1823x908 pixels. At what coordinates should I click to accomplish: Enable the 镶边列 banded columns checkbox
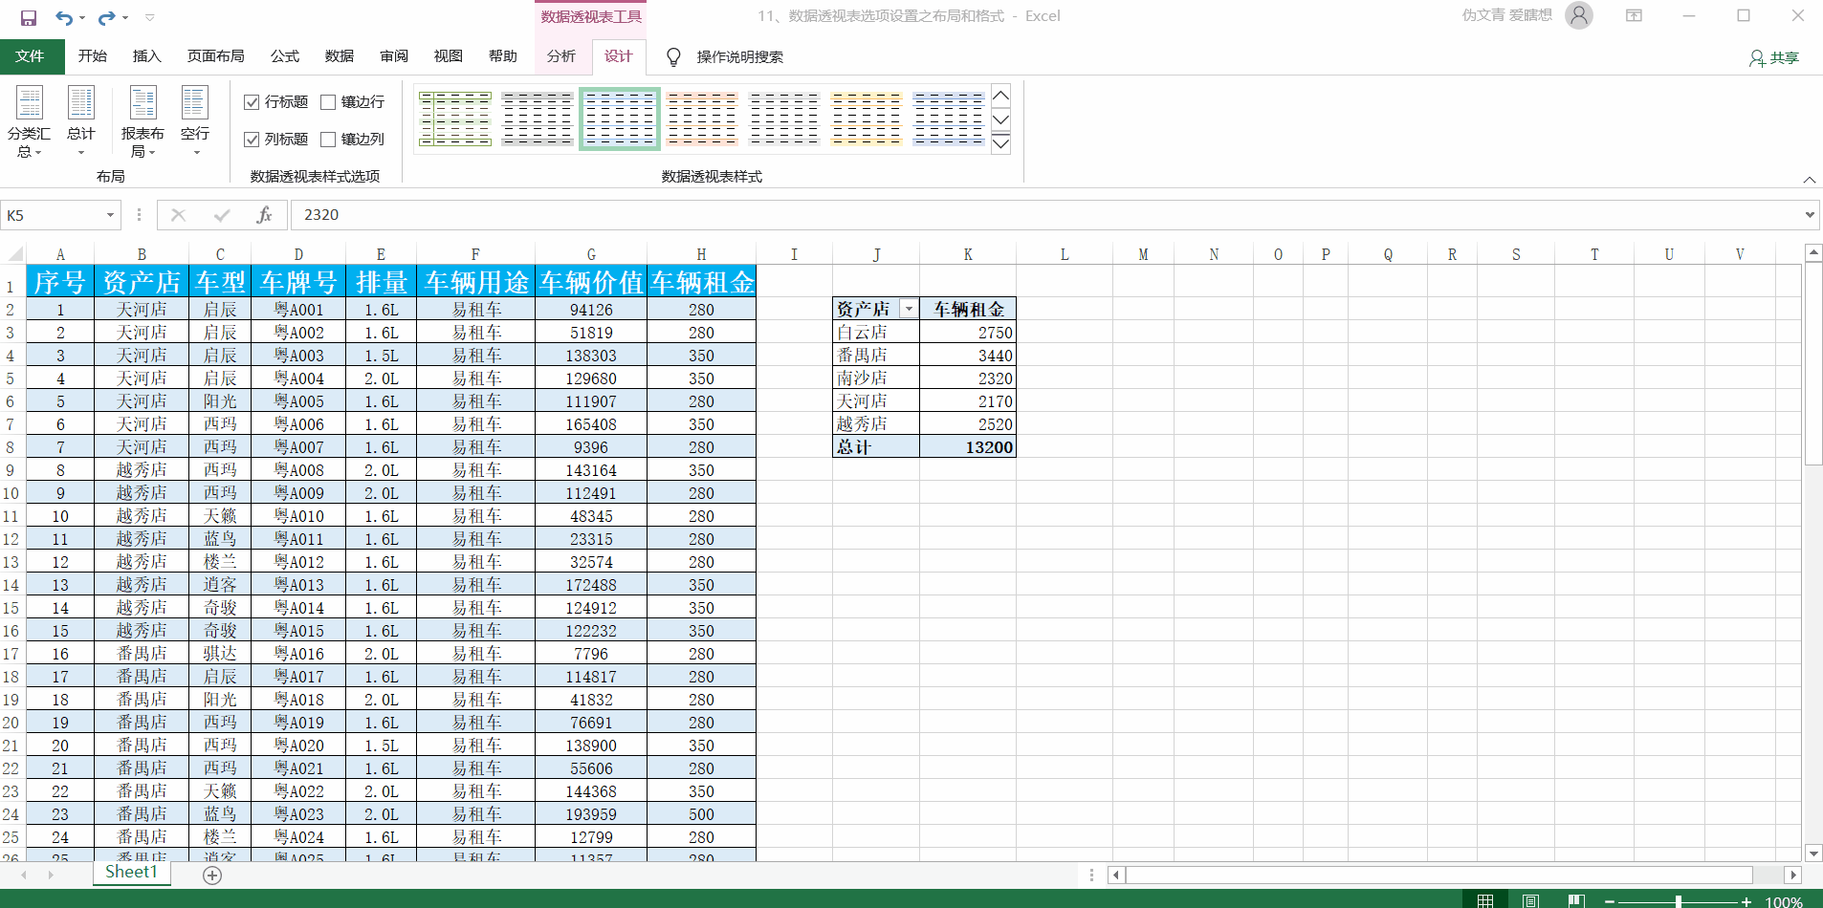coord(328,140)
